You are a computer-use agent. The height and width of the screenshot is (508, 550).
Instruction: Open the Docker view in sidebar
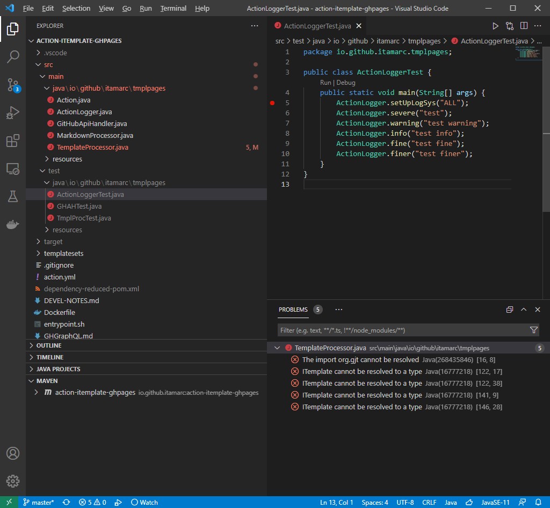point(13,225)
